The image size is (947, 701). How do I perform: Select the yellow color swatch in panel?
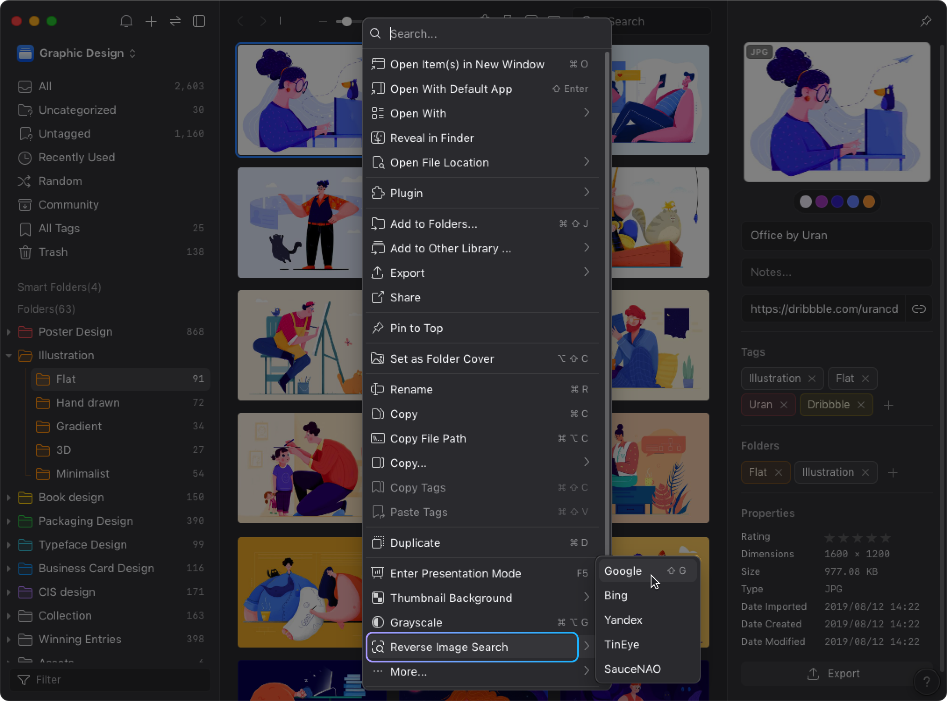(870, 202)
